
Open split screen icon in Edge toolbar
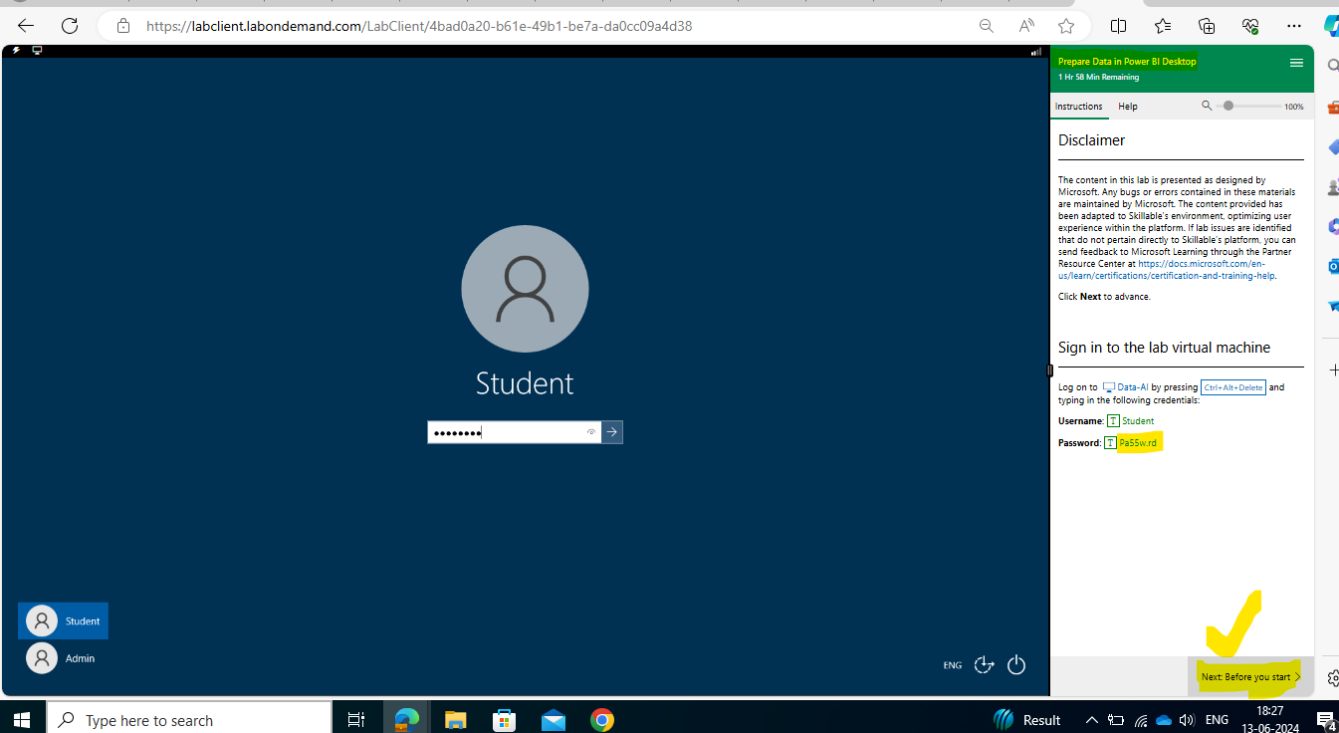[1118, 26]
